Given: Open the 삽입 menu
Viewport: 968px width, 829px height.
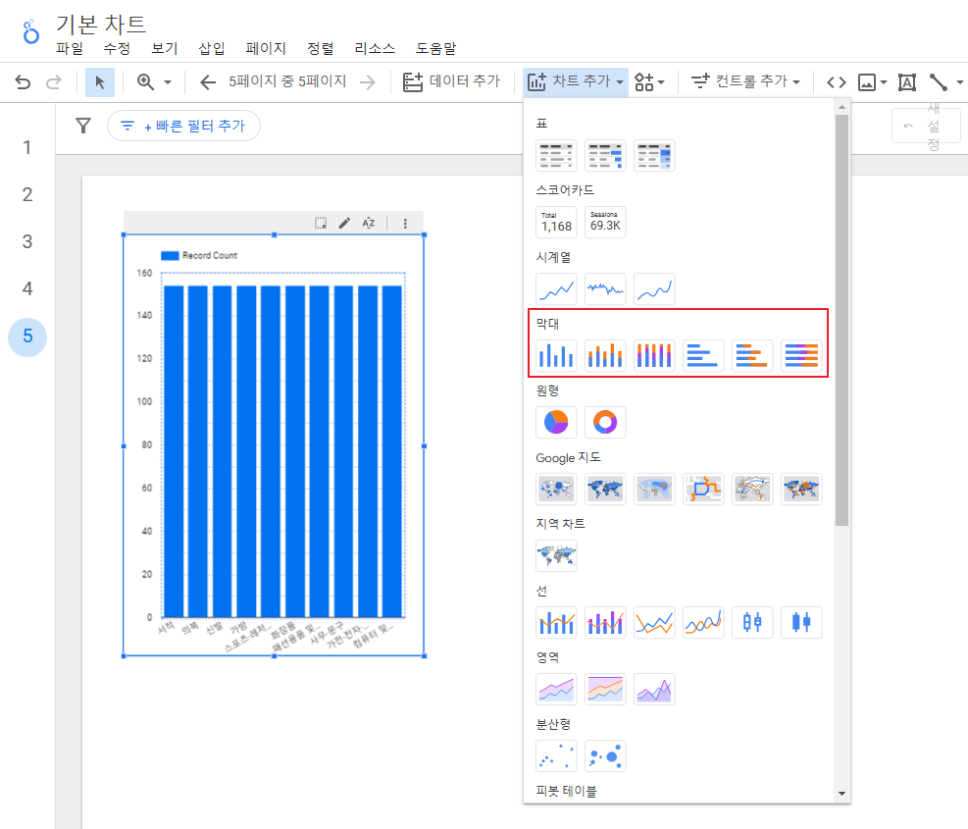Looking at the screenshot, I should (x=211, y=48).
